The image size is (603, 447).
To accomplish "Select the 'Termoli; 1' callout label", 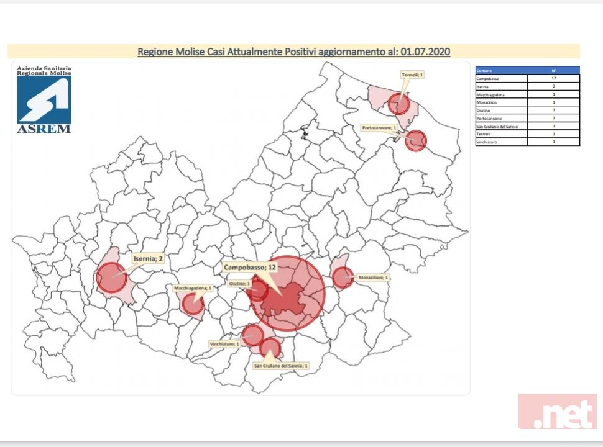I will (413, 74).
